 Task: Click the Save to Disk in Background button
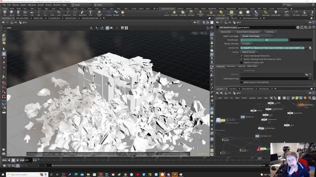248,32
